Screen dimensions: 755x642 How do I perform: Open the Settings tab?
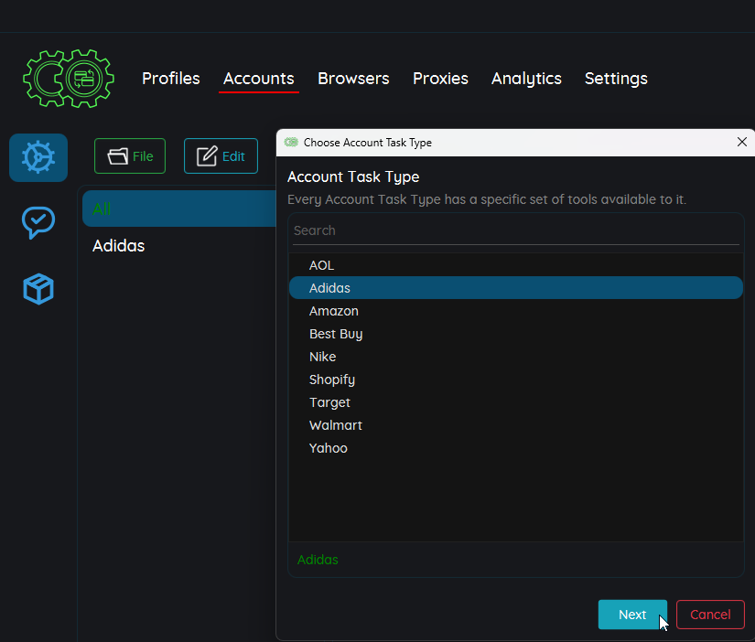(x=616, y=79)
